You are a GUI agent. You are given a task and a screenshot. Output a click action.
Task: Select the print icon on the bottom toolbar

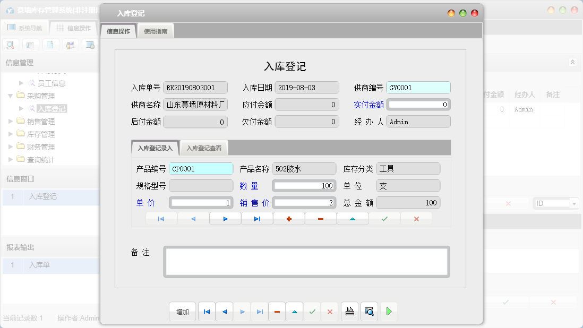point(350,312)
